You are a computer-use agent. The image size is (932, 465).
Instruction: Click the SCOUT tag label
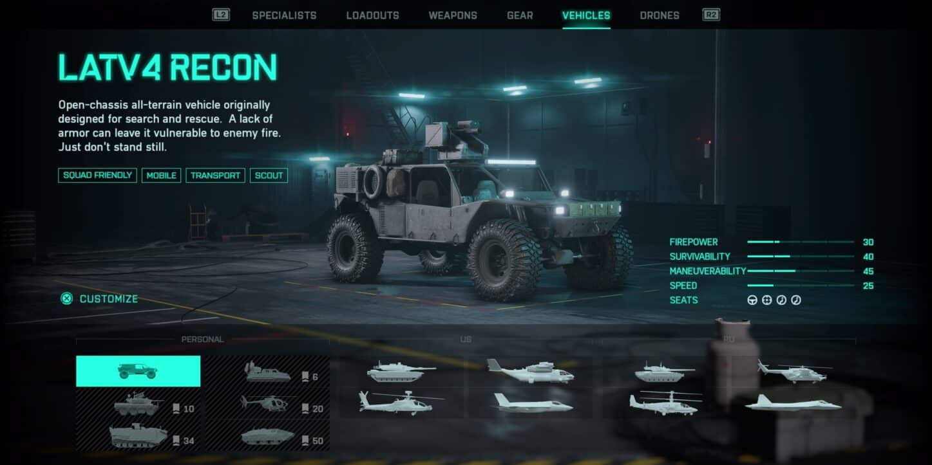269,175
